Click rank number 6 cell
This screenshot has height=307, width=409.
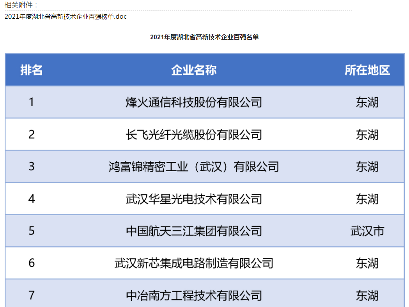[x=32, y=263]
